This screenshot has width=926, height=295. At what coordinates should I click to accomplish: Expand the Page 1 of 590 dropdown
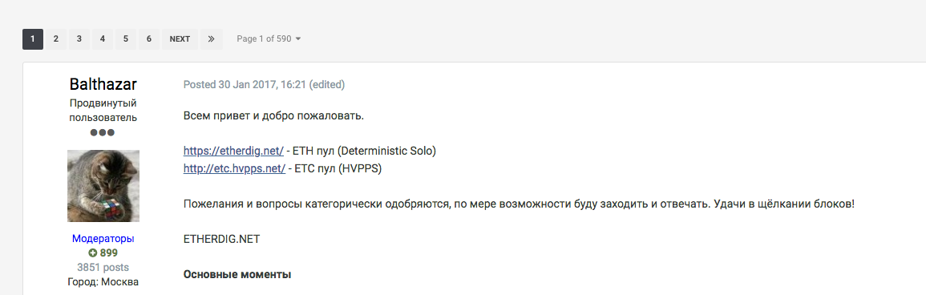tap(269, 39)
